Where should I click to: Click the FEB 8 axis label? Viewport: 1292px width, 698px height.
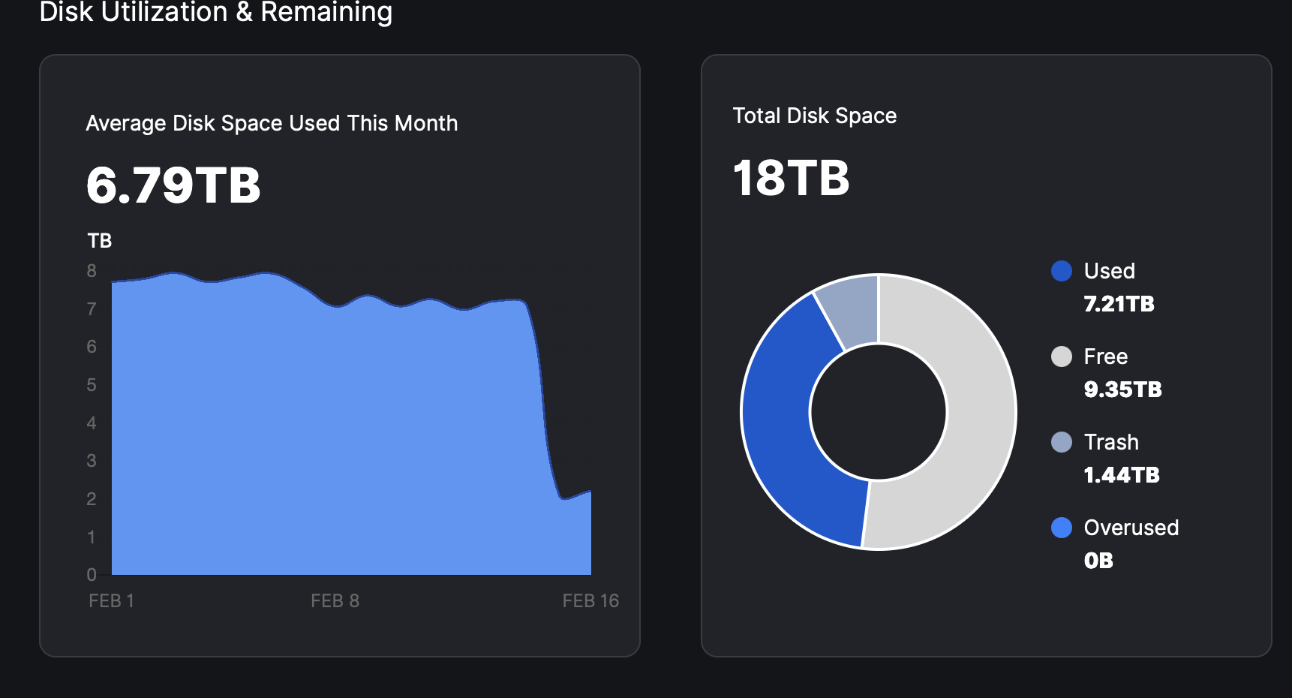point(335,601)
